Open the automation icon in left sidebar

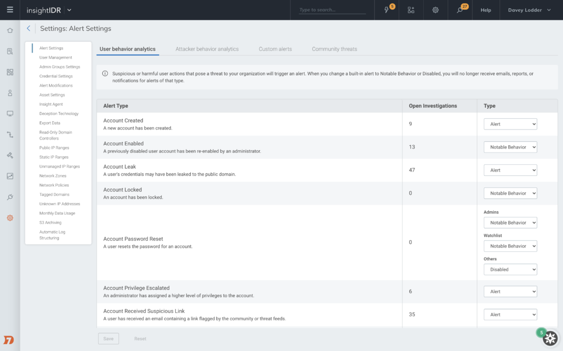[x=10, y=156]
